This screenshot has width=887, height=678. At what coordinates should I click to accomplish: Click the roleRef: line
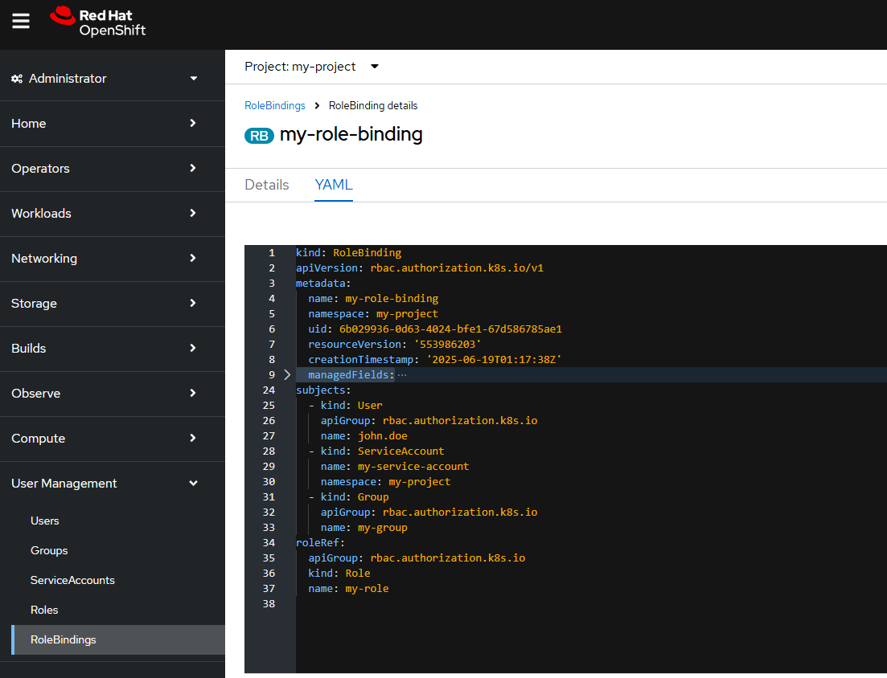pyautogui.click(x=320, y=542)
